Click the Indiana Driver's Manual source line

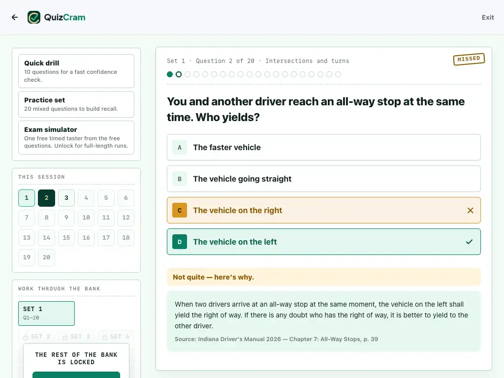277,339
